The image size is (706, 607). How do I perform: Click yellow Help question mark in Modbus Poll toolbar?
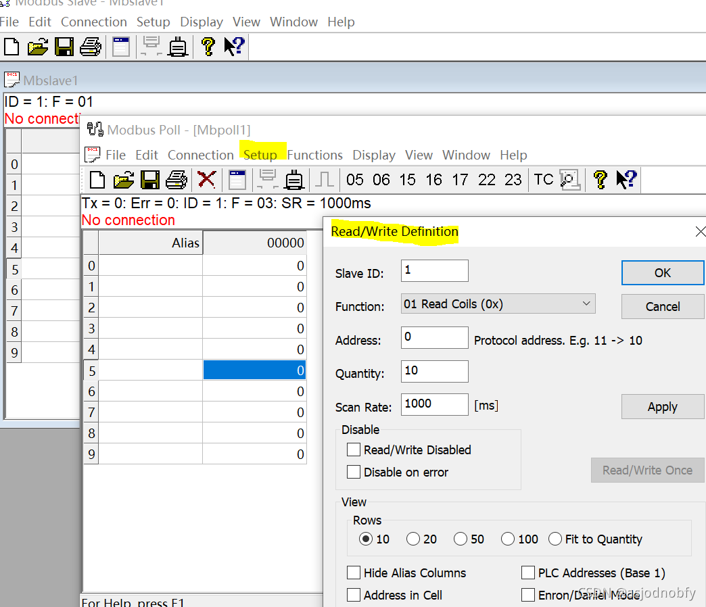[601, 180]
